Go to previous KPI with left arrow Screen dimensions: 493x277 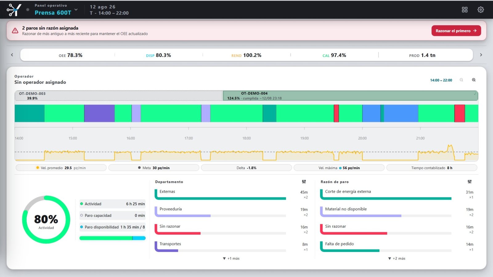coord(12,55)
